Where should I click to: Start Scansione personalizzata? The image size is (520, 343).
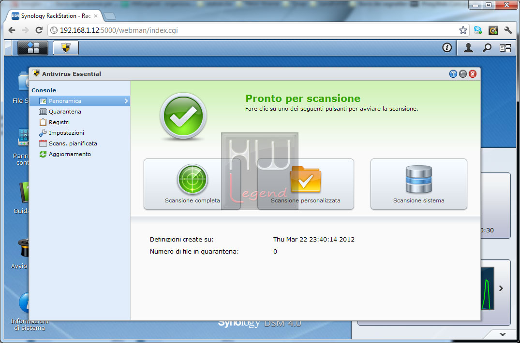(x=305, y=184)
